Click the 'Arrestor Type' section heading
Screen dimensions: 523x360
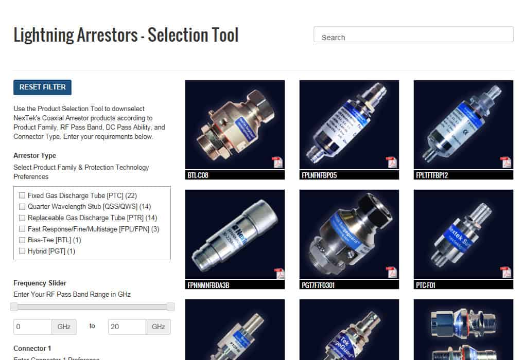34,156
